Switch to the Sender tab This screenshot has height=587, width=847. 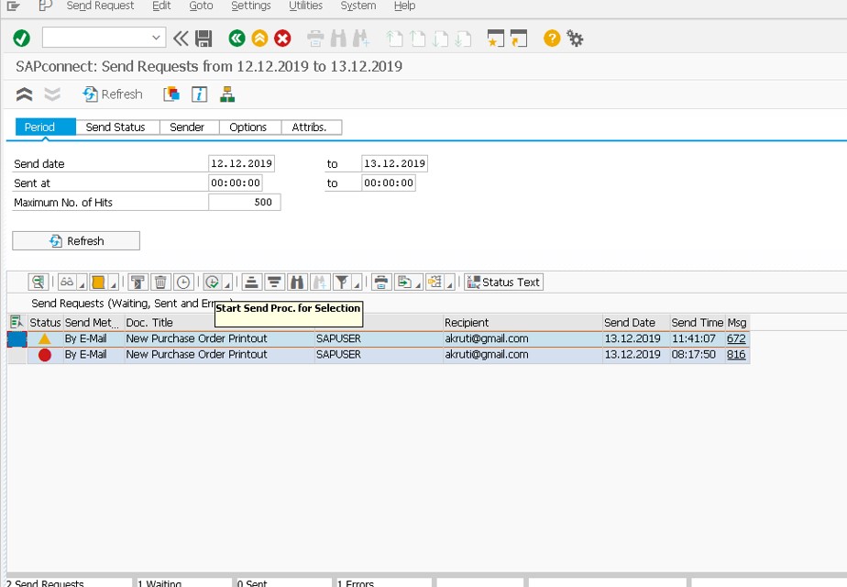(x=189, y=127)
